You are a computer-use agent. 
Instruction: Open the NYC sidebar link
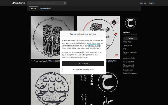[x=125, y=49]
